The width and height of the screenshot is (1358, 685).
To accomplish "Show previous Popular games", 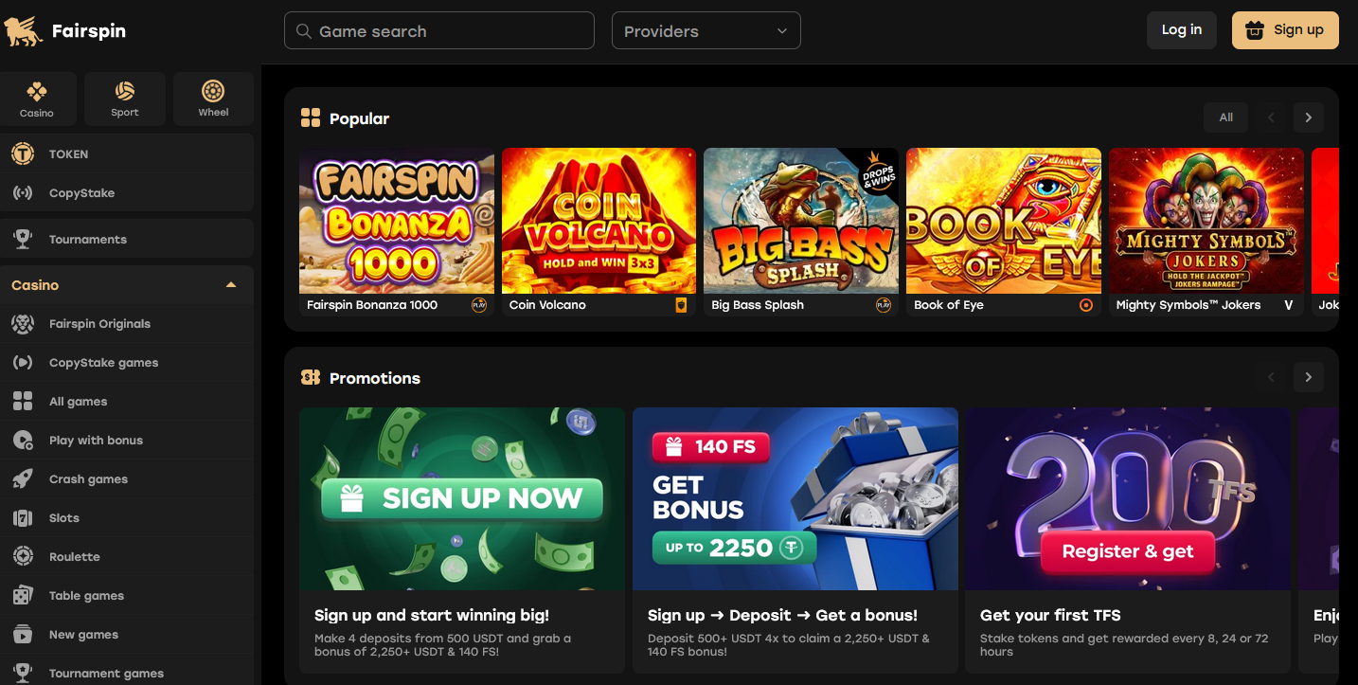I will click(1271, 117).
